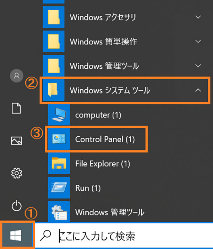Select File Explorer (1) entry
The width and height of the screenshot is (213, 249).
tap(103, 164)
